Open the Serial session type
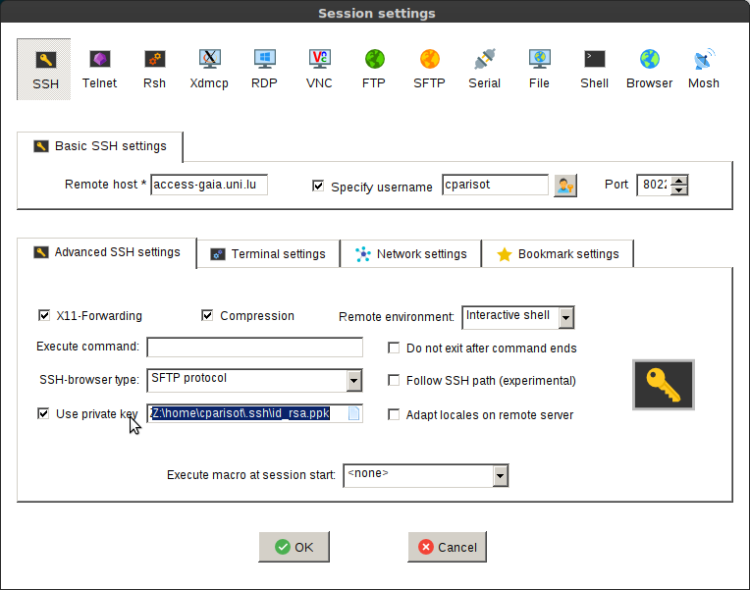 pos(484,69)
